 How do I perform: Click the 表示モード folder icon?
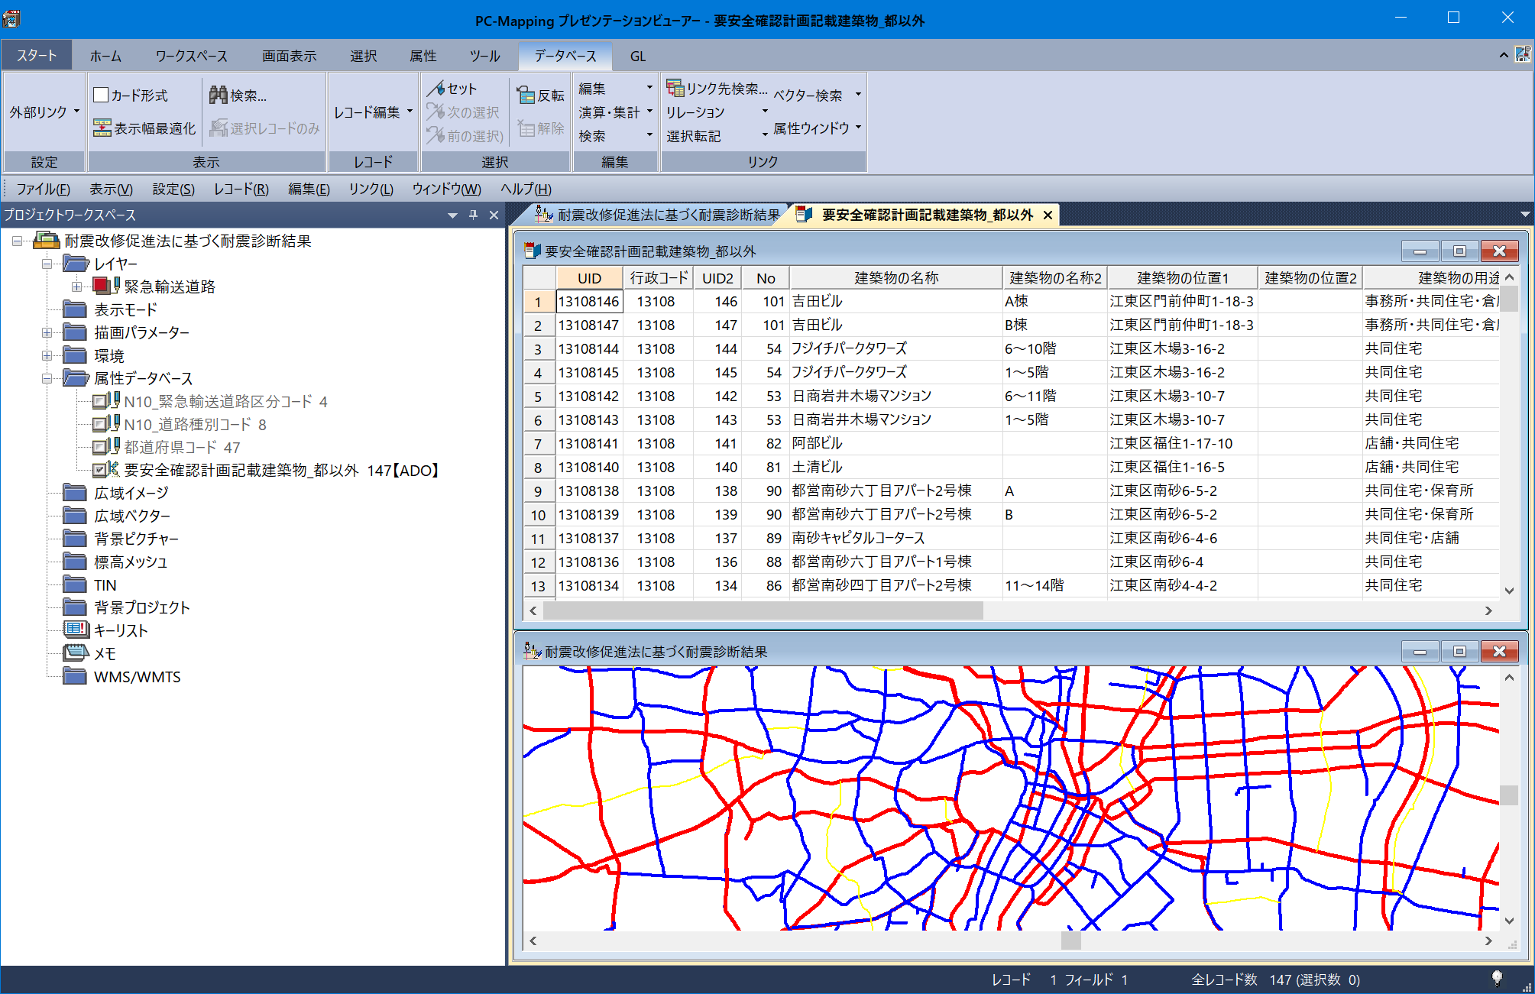(74, 309)
